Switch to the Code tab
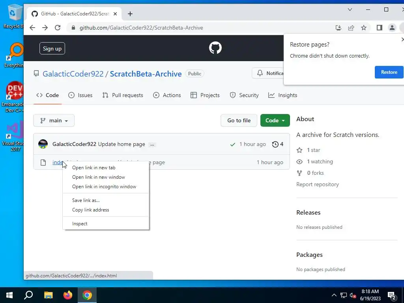 pyautogui.click(x=47, y=95)
